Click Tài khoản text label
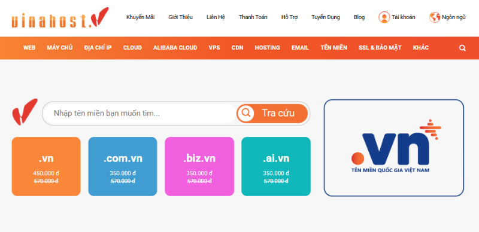The image size is (479, 232). (x=404, y=17)
